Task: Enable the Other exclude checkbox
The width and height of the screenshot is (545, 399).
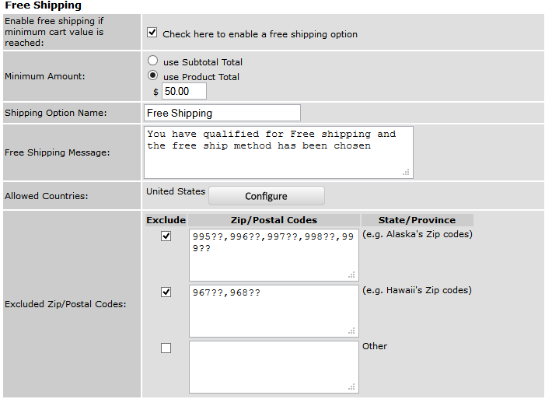Action: (x=166, y=348)
